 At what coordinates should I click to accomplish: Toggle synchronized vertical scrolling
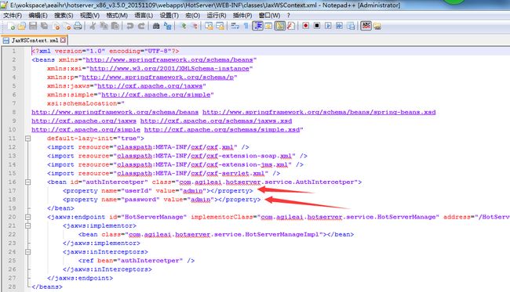click(x=209, y=26)
